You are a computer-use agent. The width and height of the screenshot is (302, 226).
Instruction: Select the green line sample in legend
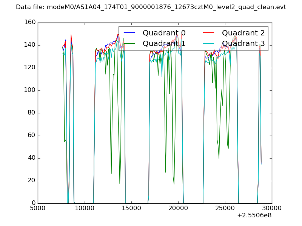pos(129,44)
